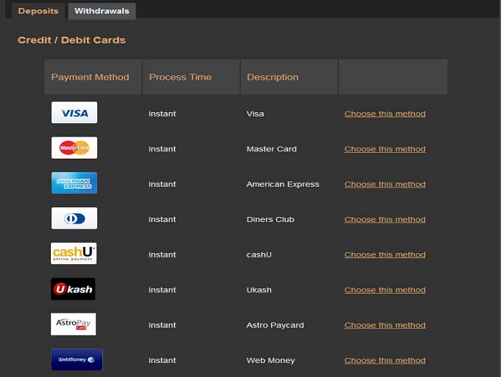Select the MasterCard logo icon
Image resolution: width=501 pixels, height=377 pixels.
coord(74,148)
